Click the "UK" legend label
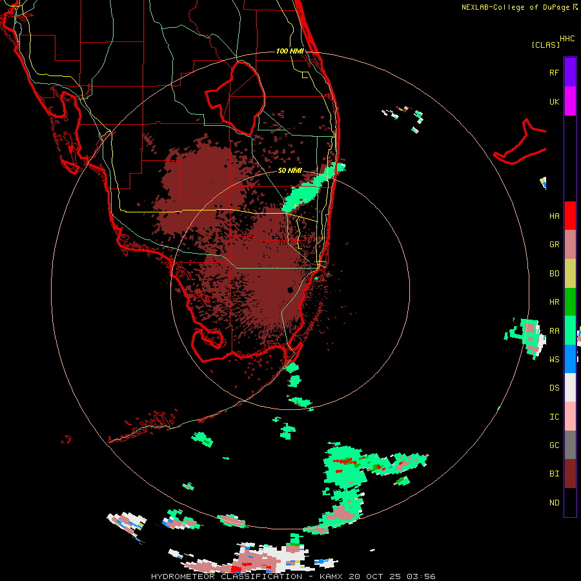Screen dimensions: 581x581 554,101
